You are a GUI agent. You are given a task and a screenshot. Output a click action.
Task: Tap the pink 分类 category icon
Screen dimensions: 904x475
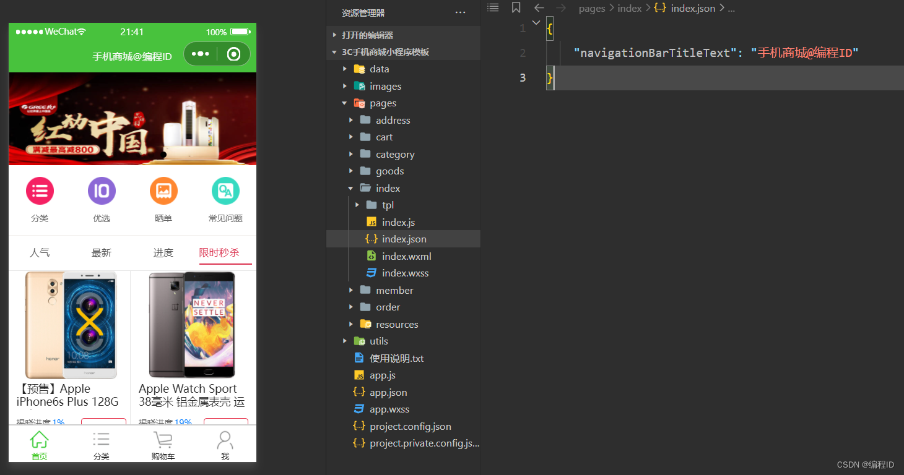[x=40, y=190]
